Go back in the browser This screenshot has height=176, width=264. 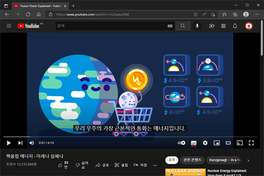(x=7, y=15)
